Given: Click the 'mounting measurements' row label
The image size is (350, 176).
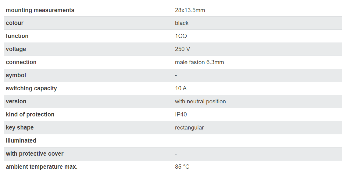Looking at the screenshot, I should (40, 10).
